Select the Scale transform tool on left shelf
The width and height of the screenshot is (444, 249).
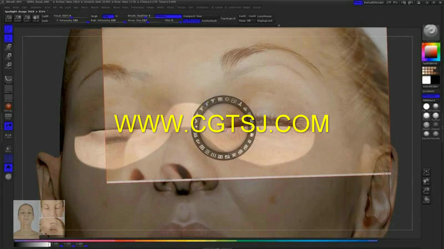point(8,56)
